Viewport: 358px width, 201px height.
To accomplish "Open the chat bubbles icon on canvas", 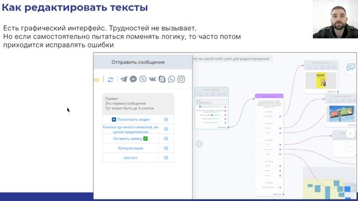I will (x=351, y=67).
